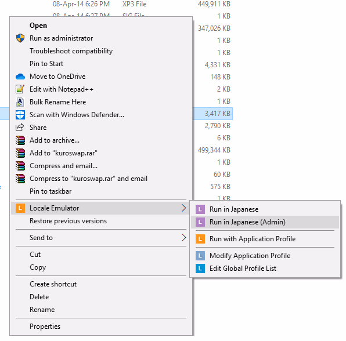346x341 pixels.
Task: Click the Bulk Rename Here icon
Action: [x=20, y=102]
